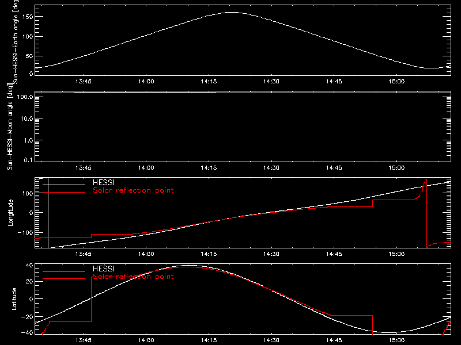The width and height of the screenshot is (461, 345).
Task: Click the white HESSI legend line in Latitude plot
Action: [64, 271]
